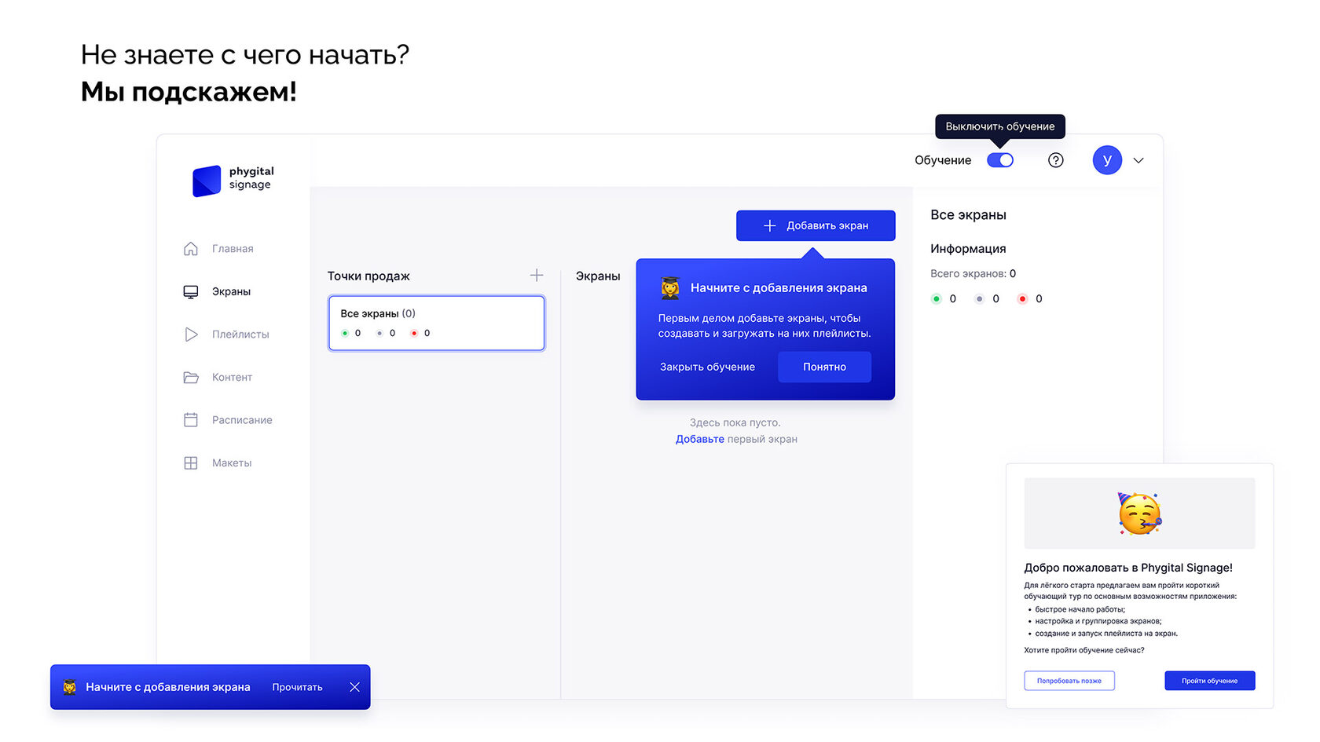
Task: Go to Макеты menu item
Action: pos(232,463)
